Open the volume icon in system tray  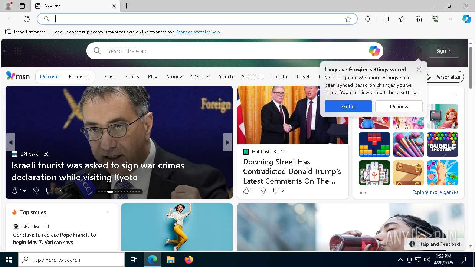[427, 260]
